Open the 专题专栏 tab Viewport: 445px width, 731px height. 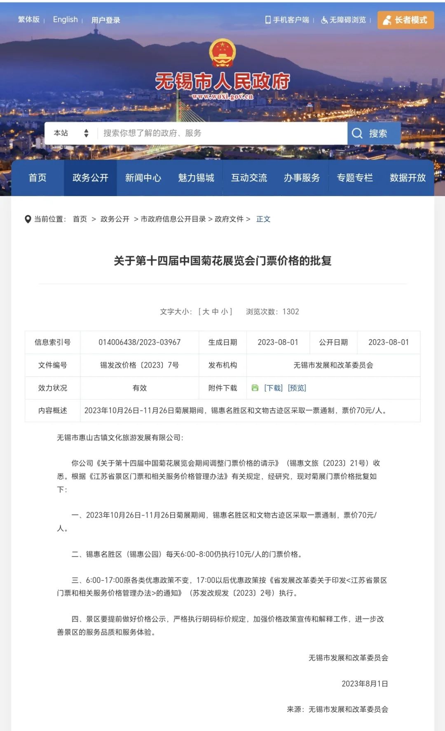pyautogui.click(x=355, y=178)
